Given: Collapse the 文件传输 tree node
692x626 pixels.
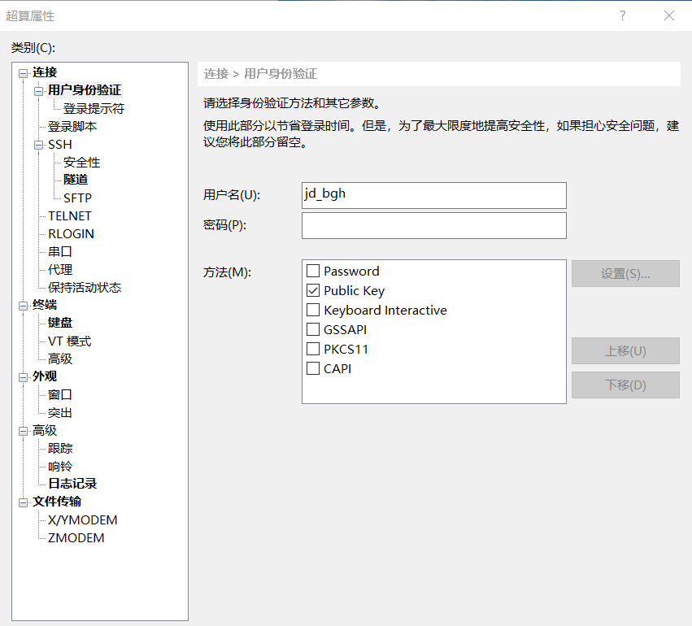Looking at the screenshot, I should (23, 502).
